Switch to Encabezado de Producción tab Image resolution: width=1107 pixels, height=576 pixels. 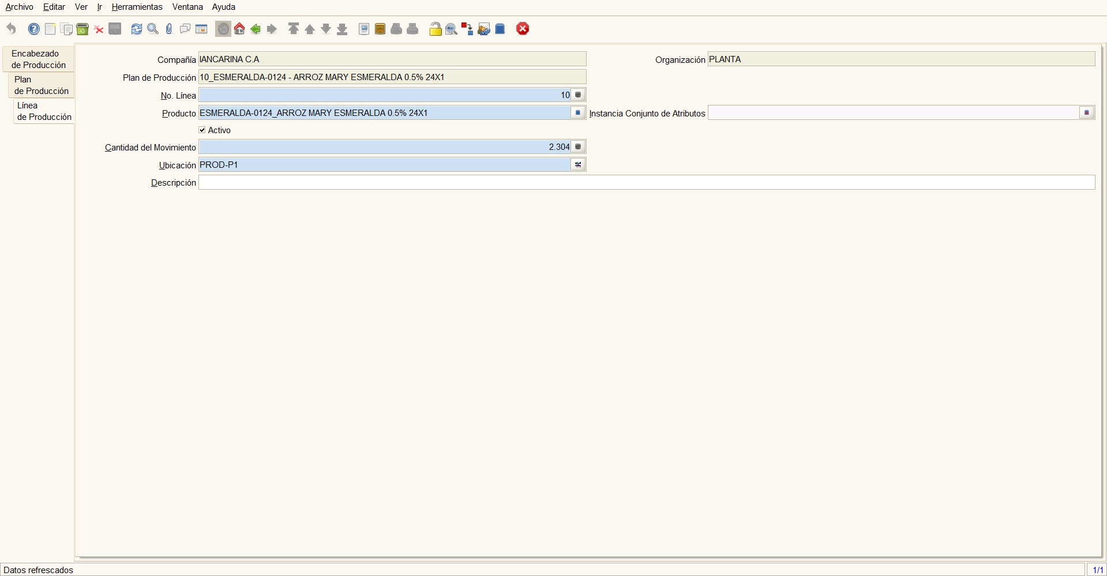(x=39, y=59)
